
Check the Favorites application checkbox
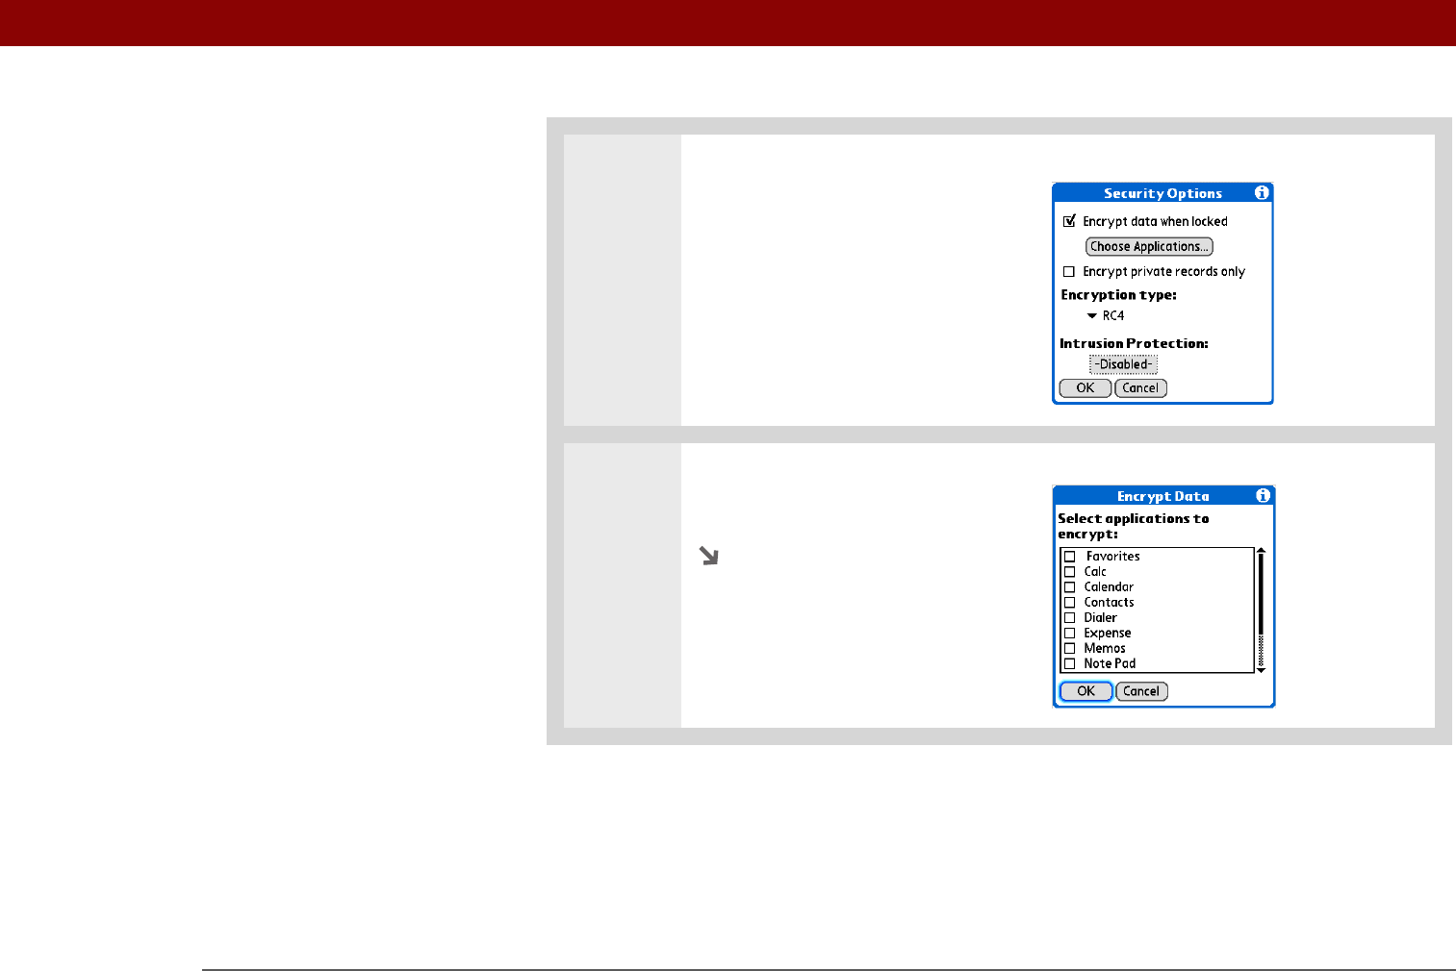pos(1069,557)
